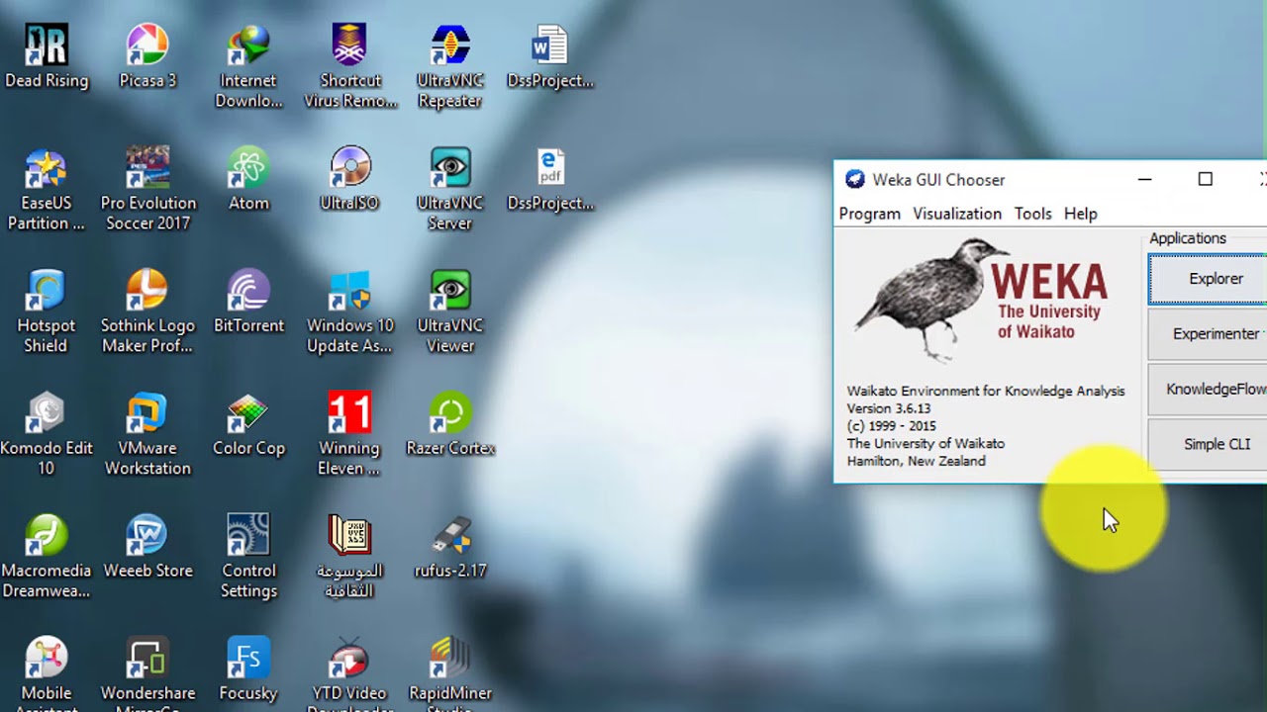1267x712 pixels.
Task: Launch the Weka Explorer application
Action: click(1209, 279)
